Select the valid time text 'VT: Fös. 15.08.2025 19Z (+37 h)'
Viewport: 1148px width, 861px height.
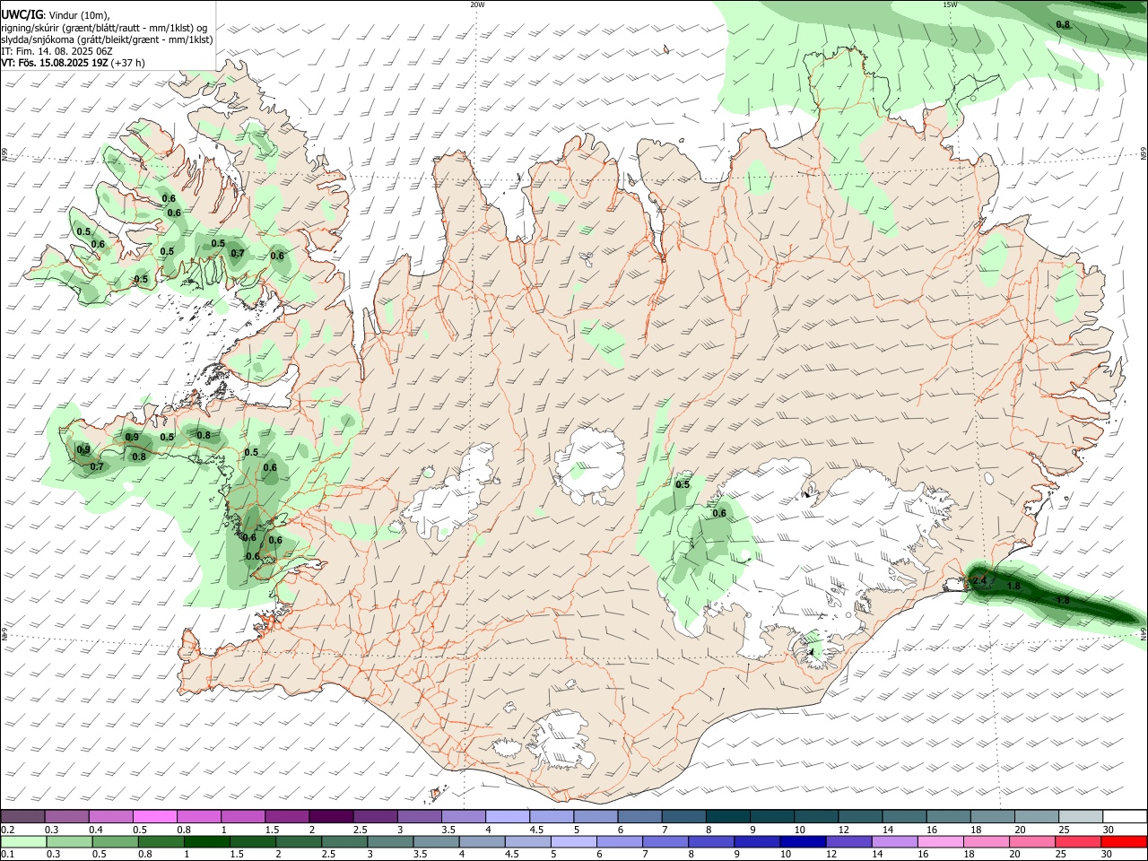pyautogui.click(x=73, y=64)
